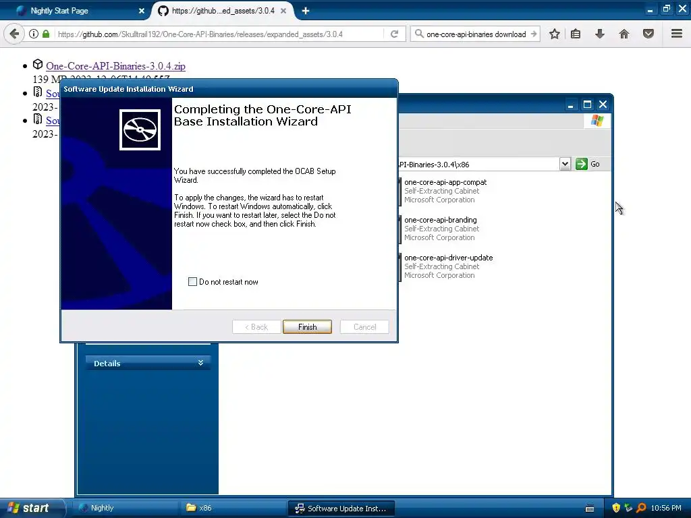Minimize the Explorer x86 window
The width and height of the screenshot is (691, 518).
tap(571, 105)
